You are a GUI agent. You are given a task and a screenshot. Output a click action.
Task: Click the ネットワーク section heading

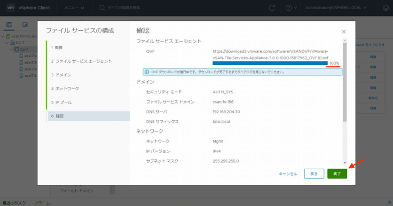pyautogui.click(x=150, y=131)
